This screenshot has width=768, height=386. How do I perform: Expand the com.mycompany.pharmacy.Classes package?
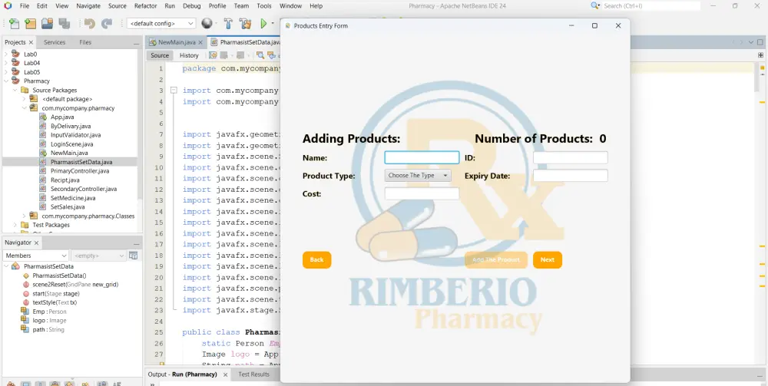24,216
